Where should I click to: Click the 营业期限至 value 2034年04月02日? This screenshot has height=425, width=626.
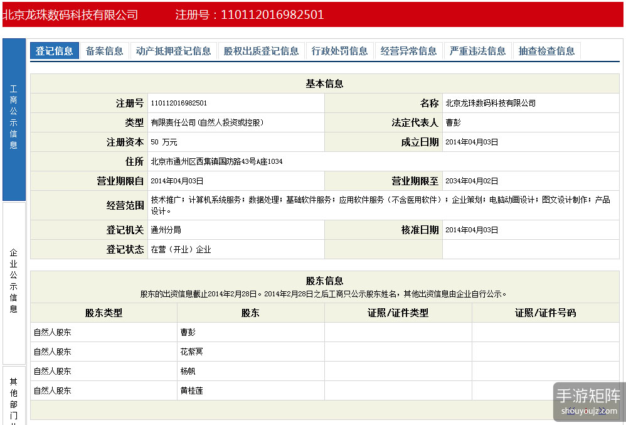(472, 181)
